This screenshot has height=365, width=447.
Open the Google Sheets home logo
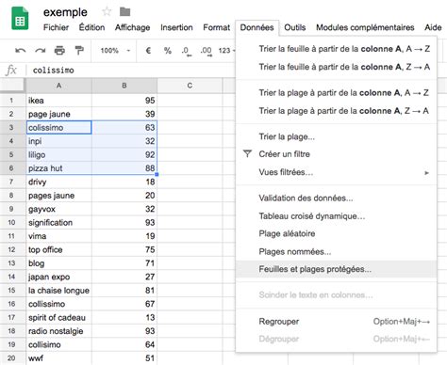pyautogui.click(x=20, y=19)
